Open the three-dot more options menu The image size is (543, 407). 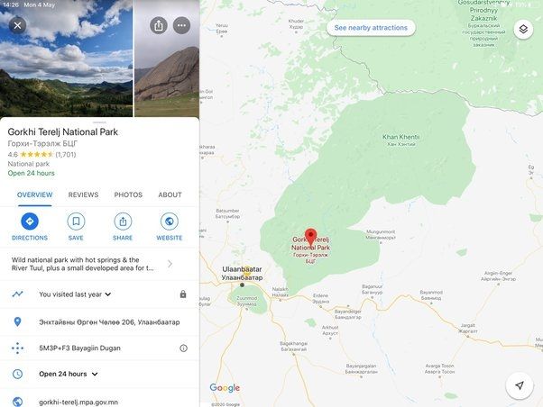[181, 25]
